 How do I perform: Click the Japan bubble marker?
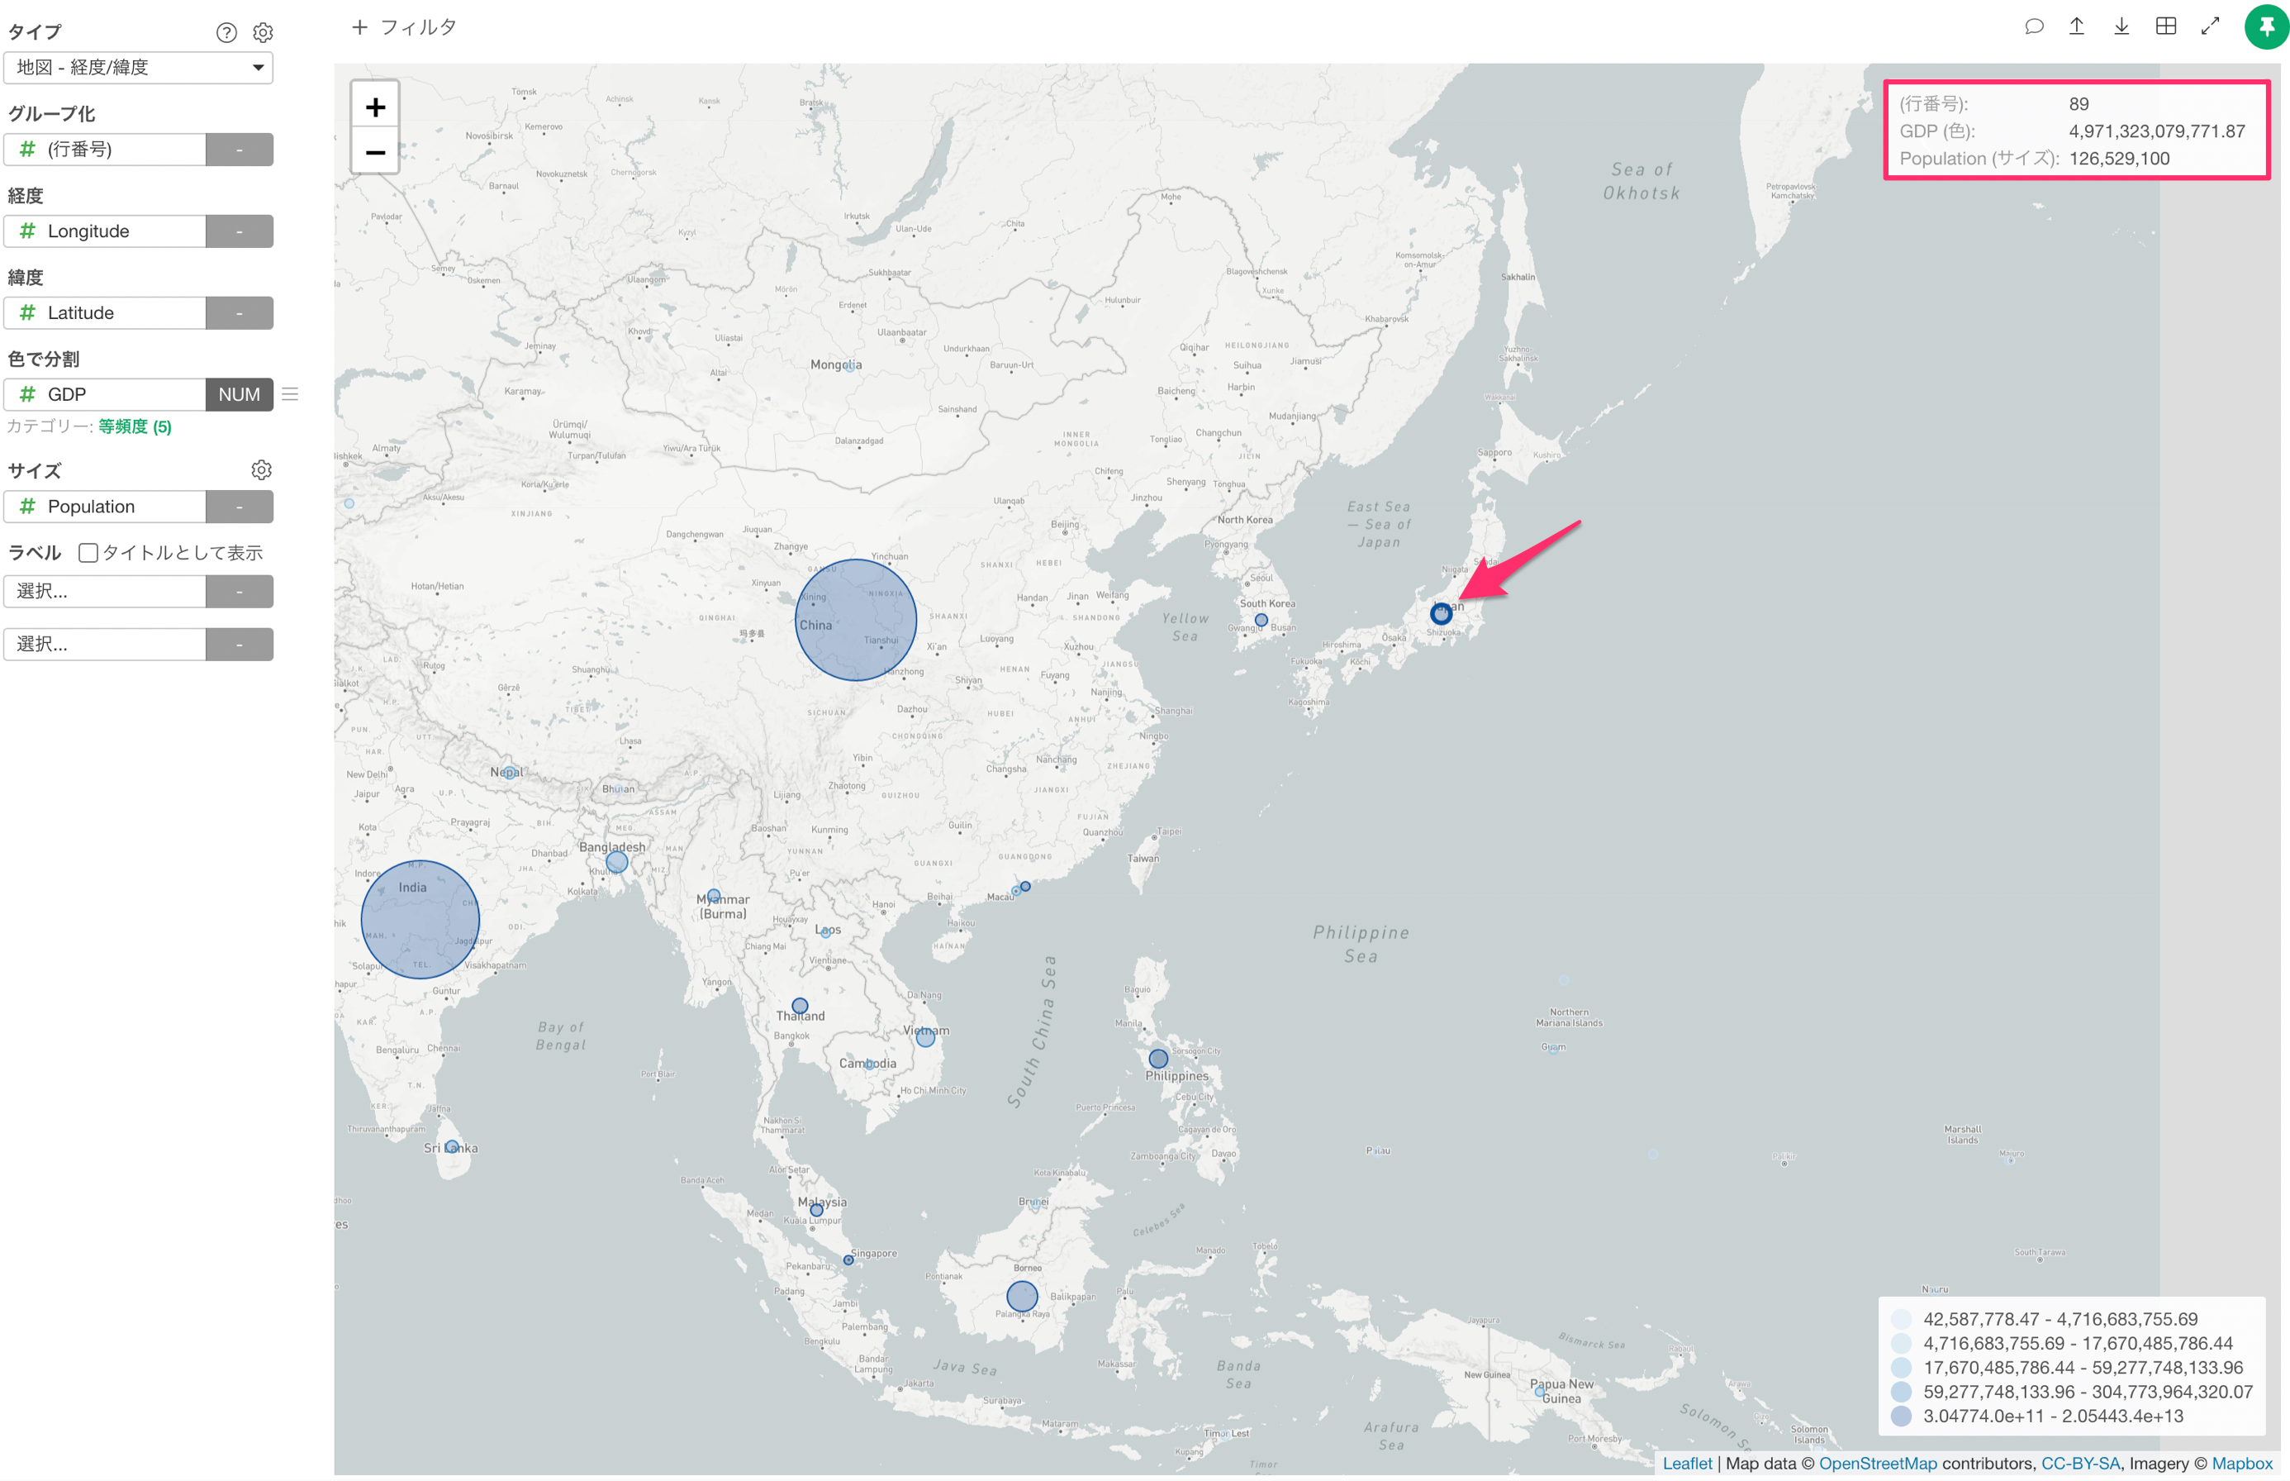click(x=1440, y=613)
